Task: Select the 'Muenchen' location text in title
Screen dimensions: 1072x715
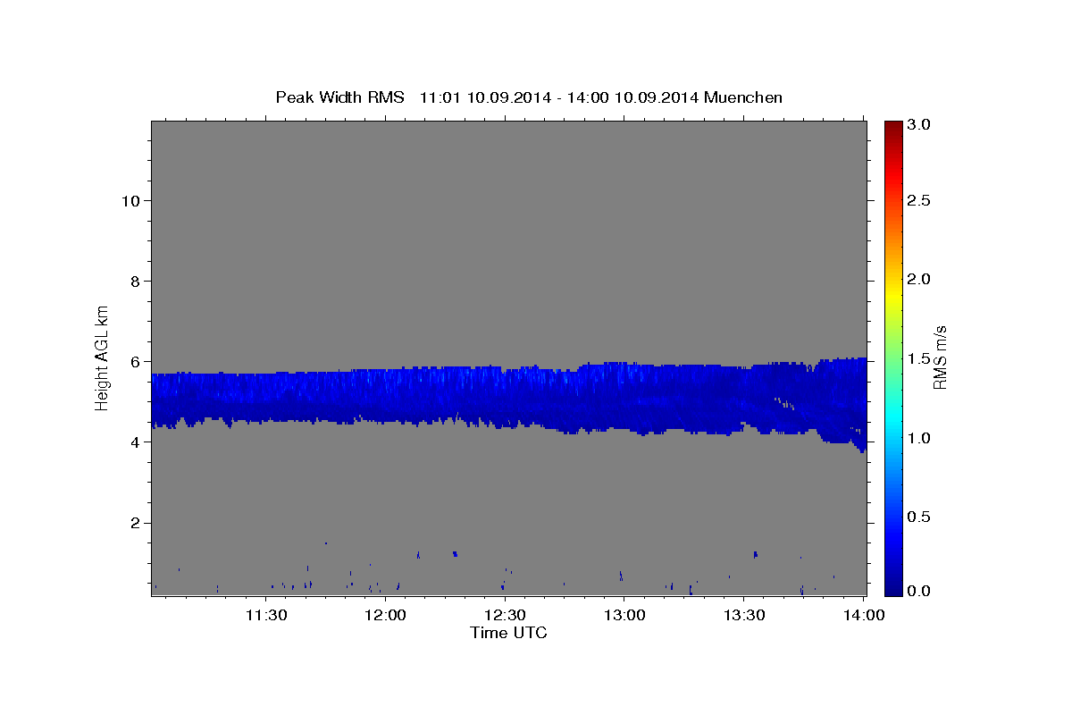Action: click(743, 97)
